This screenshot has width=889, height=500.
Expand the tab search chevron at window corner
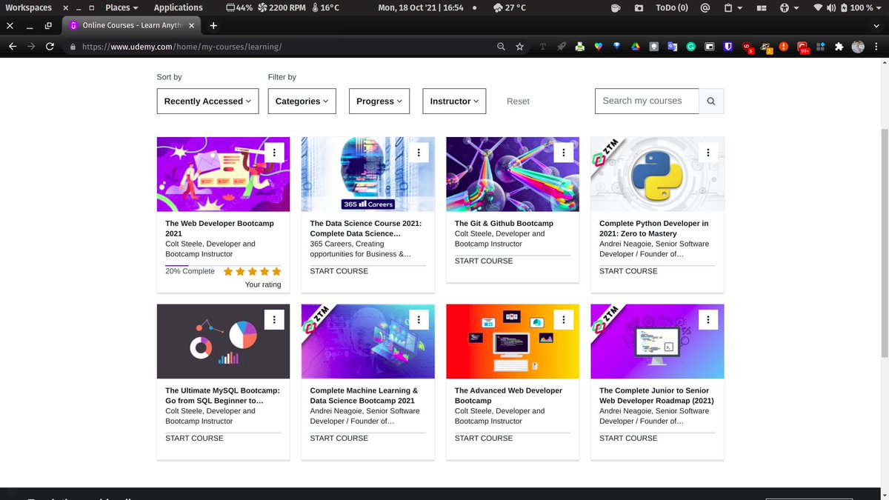point(876,25)
